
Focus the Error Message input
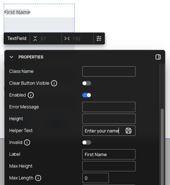pyautogui.click(x=109, y=107)
